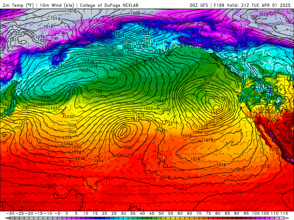Click the 45 value on temperature scale

(151, 213)
